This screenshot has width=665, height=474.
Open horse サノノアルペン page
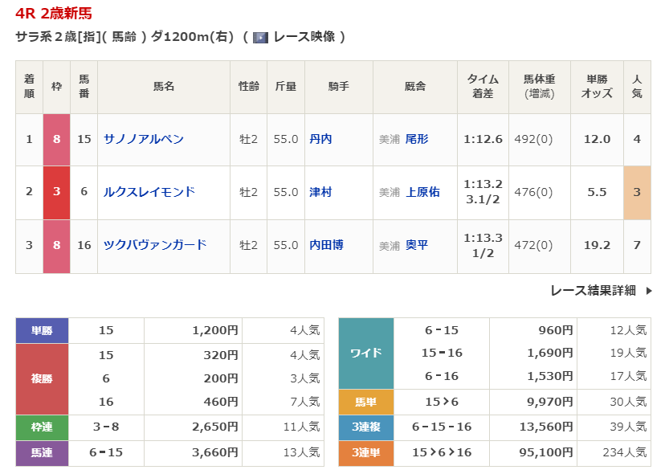click(144, 139)
